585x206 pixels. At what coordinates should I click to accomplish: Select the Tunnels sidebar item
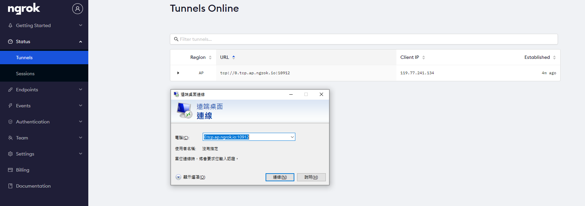[x=44, y=58]
